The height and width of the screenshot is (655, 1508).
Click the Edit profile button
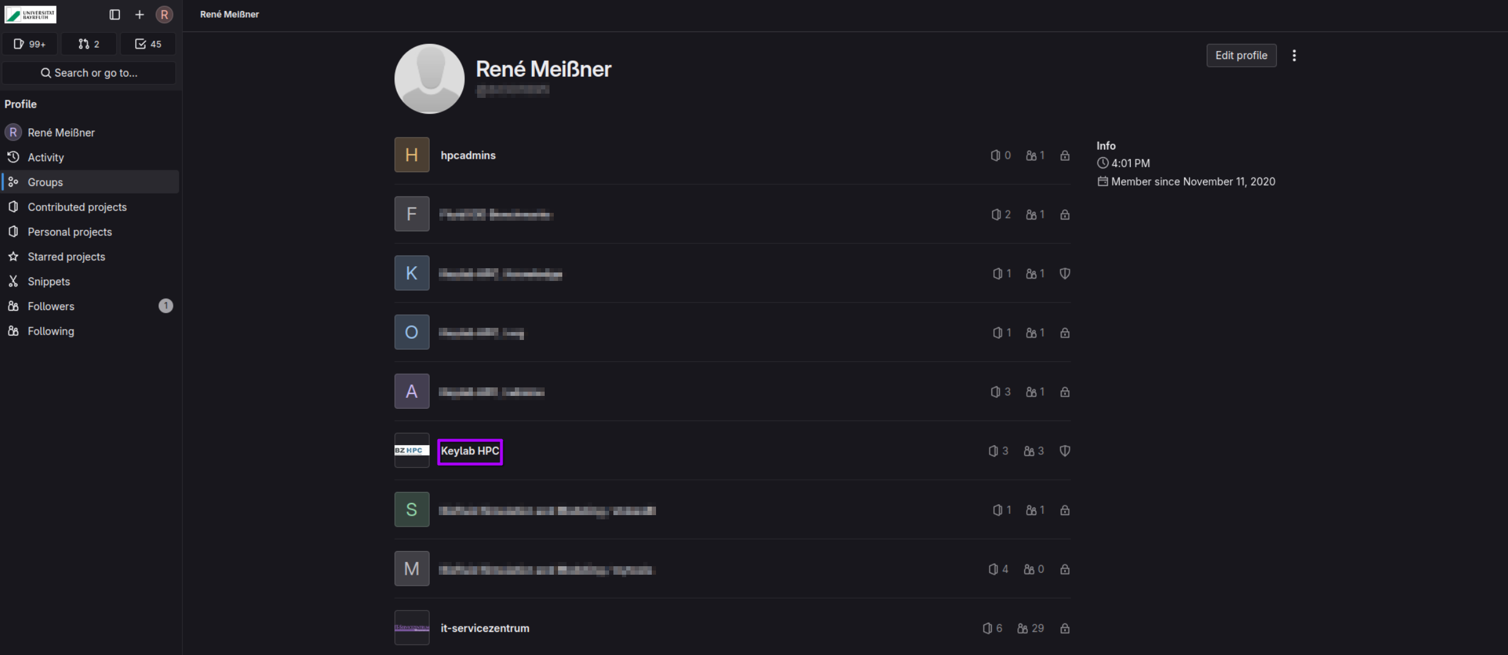[1241, 55]
